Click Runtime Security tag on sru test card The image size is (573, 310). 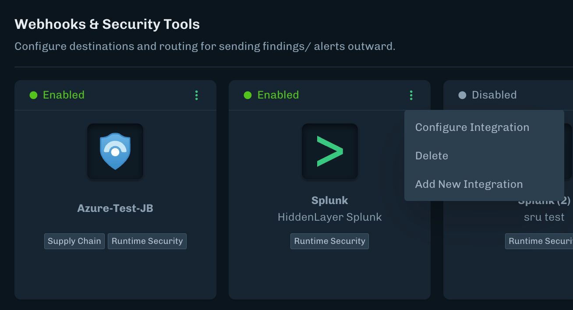click(x=539, y=241)
